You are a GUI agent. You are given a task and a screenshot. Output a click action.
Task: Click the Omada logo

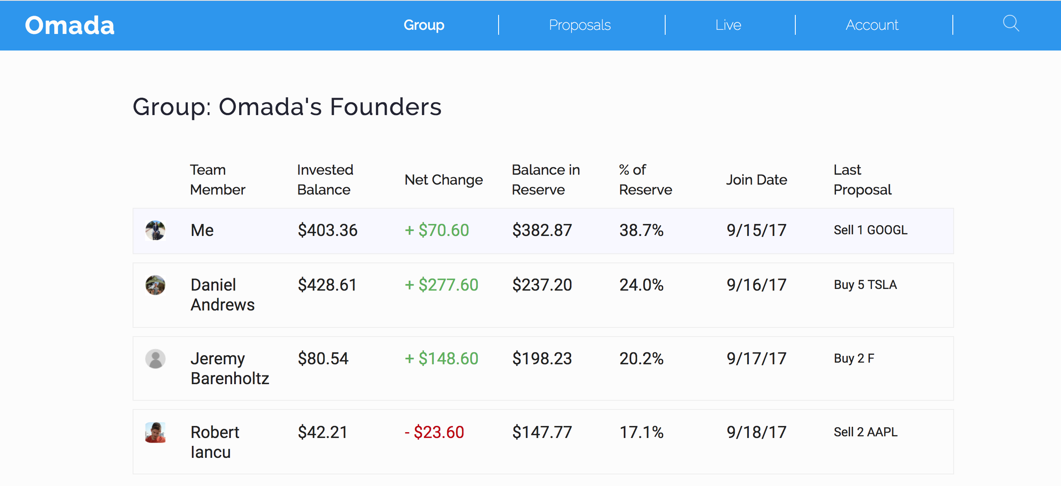point(70,25)
